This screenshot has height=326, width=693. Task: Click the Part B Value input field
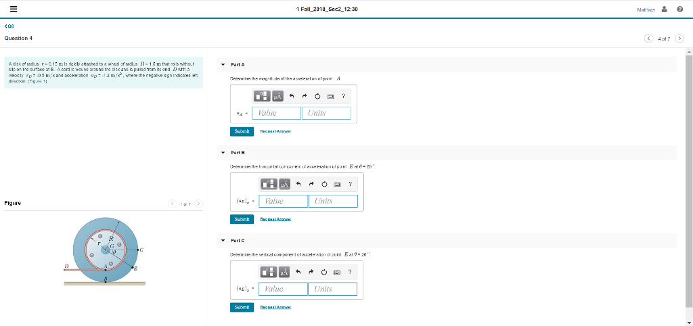[283, 201]
